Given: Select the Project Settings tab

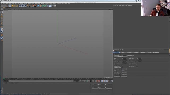Looking at the screenshot, I should [116, 53].
